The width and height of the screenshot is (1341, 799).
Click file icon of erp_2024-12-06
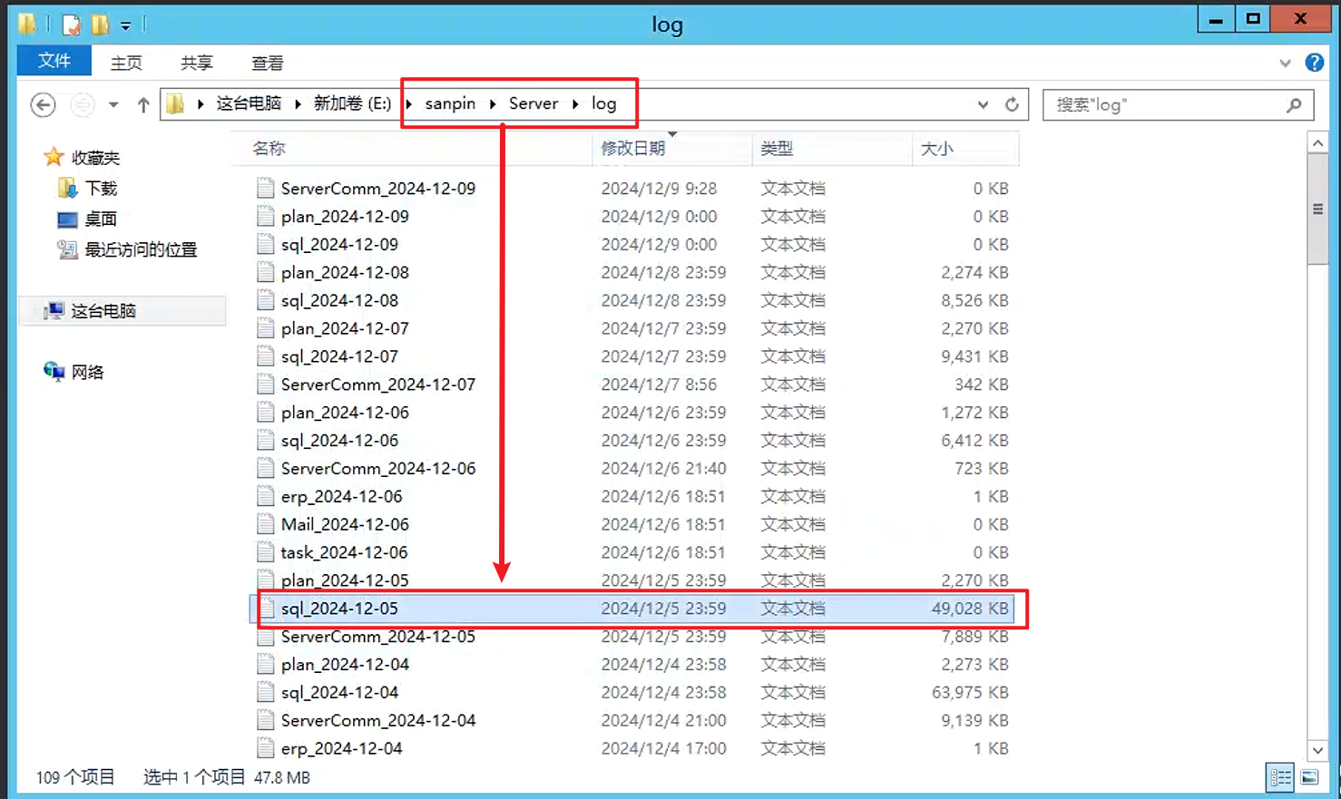click(265, 497)
